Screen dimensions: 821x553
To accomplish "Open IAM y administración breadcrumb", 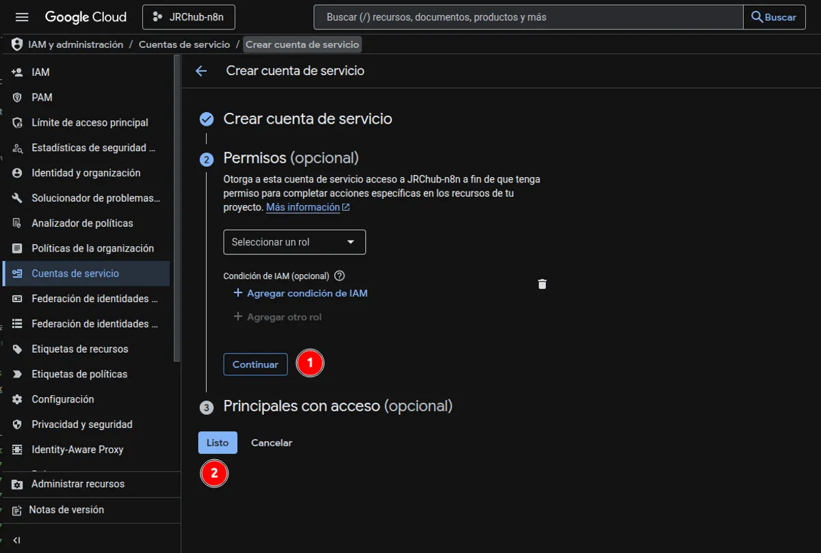I will (x=75, y=44).
